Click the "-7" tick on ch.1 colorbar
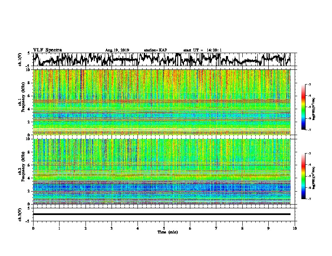Screen dimensions: 332x256 (309, 130)
